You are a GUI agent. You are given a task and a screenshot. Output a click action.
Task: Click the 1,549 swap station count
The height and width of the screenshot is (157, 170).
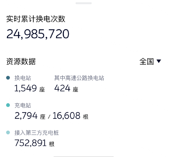(x=26, y=88)
